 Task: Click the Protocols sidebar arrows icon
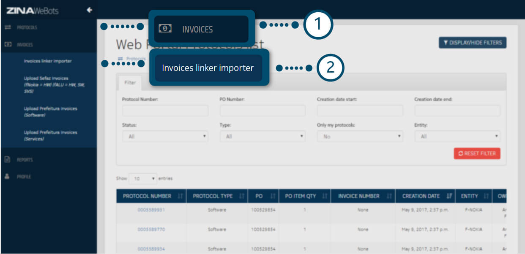coord(7,27)
